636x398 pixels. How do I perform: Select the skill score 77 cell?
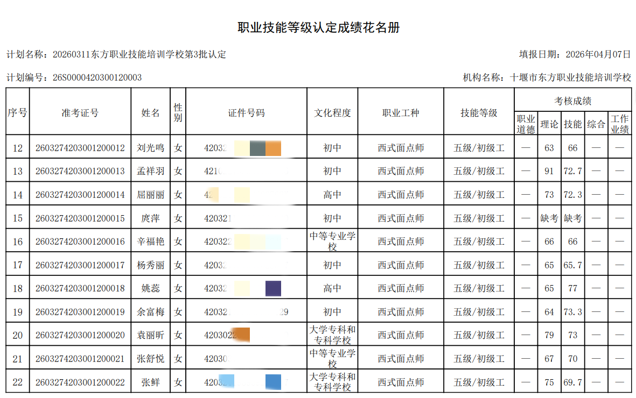572,288
